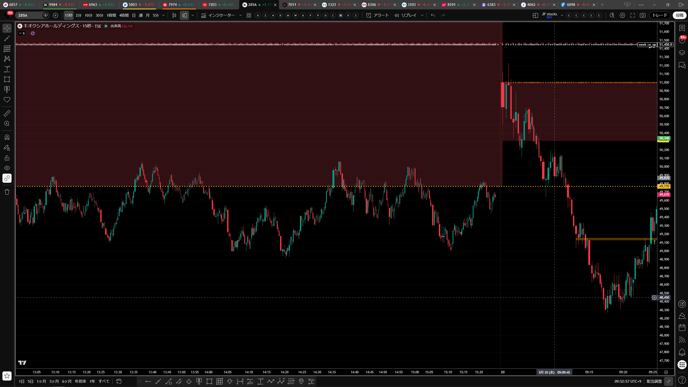The image size is (688, 387).
Task: Select the trend line drawing tool
Action: (7, 38)
